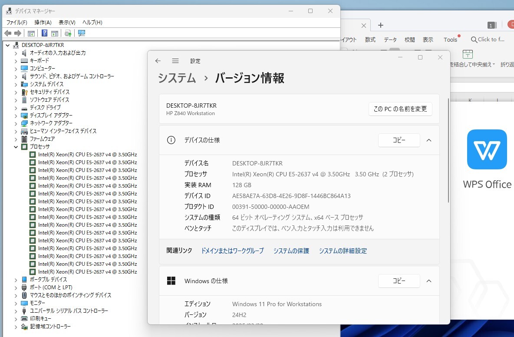
Task: Collapse the プロセッサ node
Action: (16, 147)
